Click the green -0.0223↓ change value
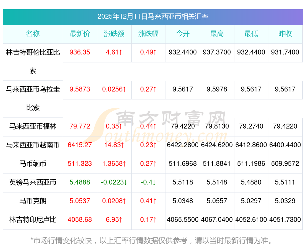This screenshot has width=306, height=250. pyautogui.click(x=114, y=182)
